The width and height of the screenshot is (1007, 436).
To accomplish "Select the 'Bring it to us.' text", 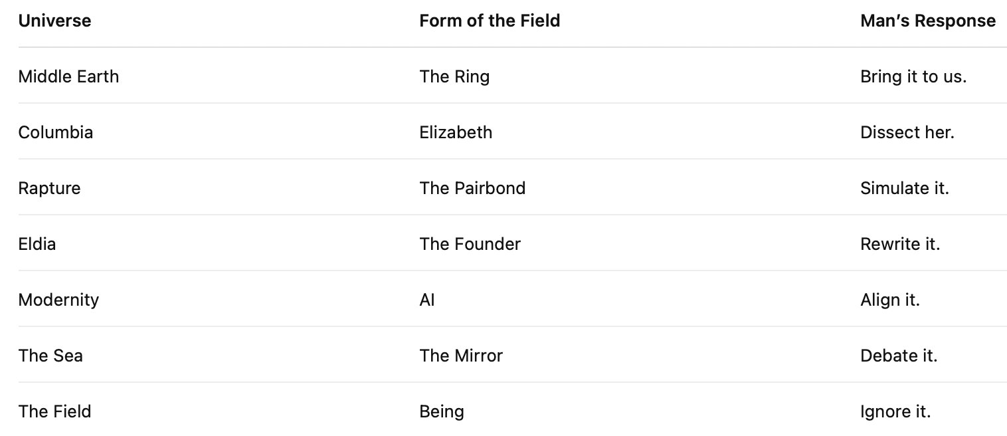I will (x=913, y=77).
